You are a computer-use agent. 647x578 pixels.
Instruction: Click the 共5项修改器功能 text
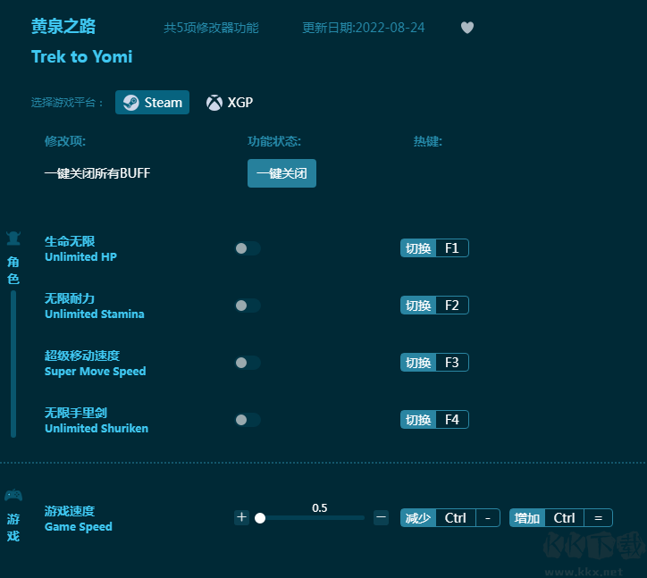coord(211,28)
